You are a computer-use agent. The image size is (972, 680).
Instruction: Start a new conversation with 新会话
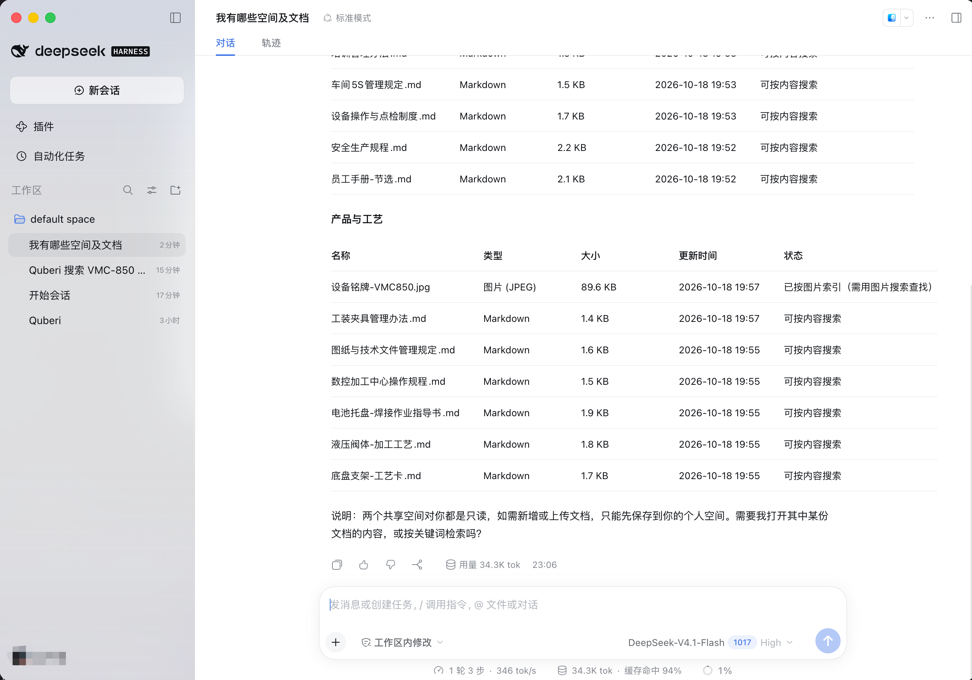coord(97,90)
